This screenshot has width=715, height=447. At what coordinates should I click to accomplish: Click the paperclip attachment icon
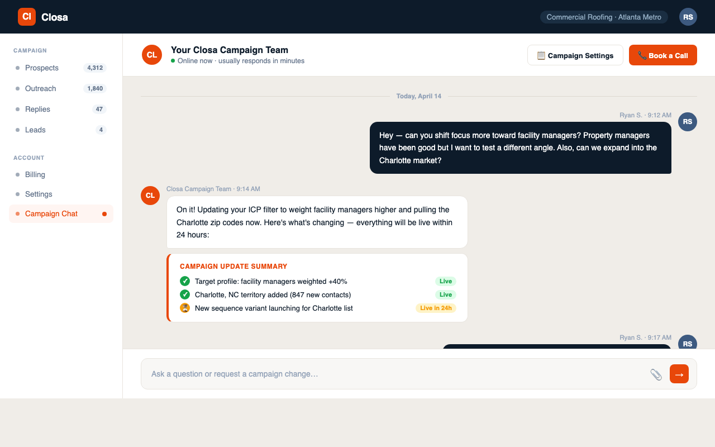coord(656,374)
